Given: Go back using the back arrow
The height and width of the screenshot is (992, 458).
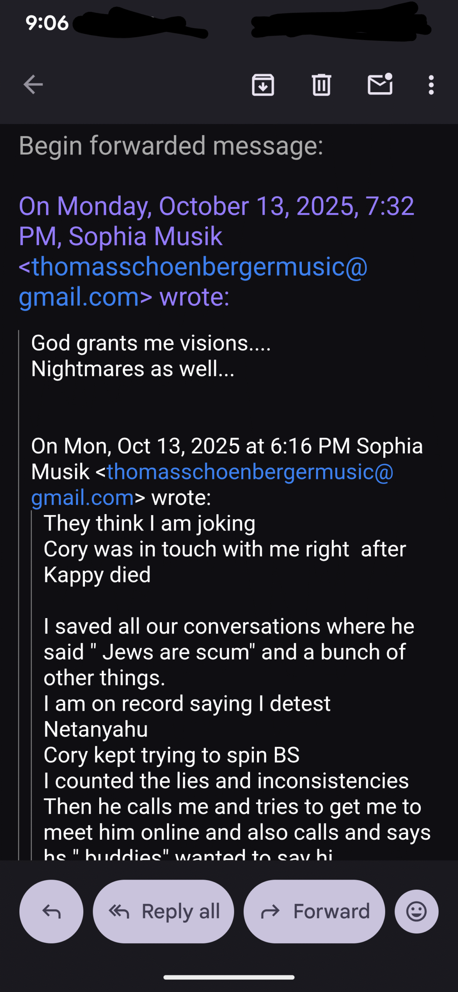Looking at the screenshot, I should tap(33, 85).
